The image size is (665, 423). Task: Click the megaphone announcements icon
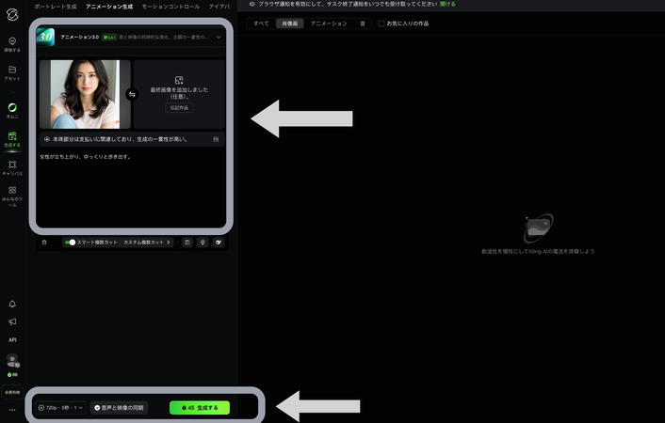pos(12,321)
